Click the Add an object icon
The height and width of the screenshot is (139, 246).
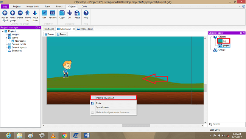coord(5,13)
